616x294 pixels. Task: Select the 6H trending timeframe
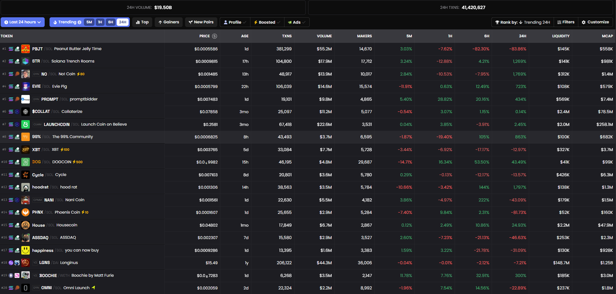[x=111, y=22]
